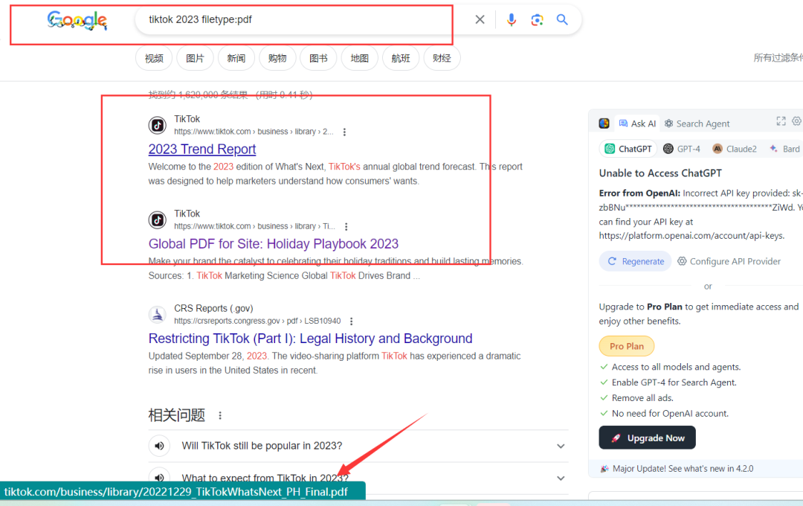Open the OpenAI api-keys URL
803x506 pixels.
click(691, 236)
